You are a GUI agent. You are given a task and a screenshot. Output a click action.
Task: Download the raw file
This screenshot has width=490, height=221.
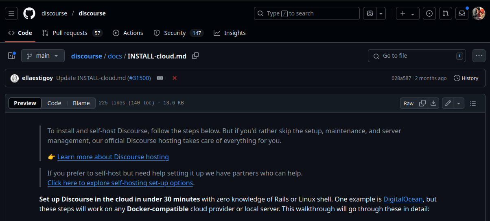(433, 103)
